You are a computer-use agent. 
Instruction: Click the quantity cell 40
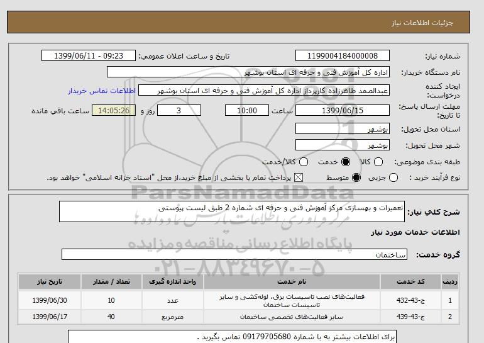coord(111,317)
